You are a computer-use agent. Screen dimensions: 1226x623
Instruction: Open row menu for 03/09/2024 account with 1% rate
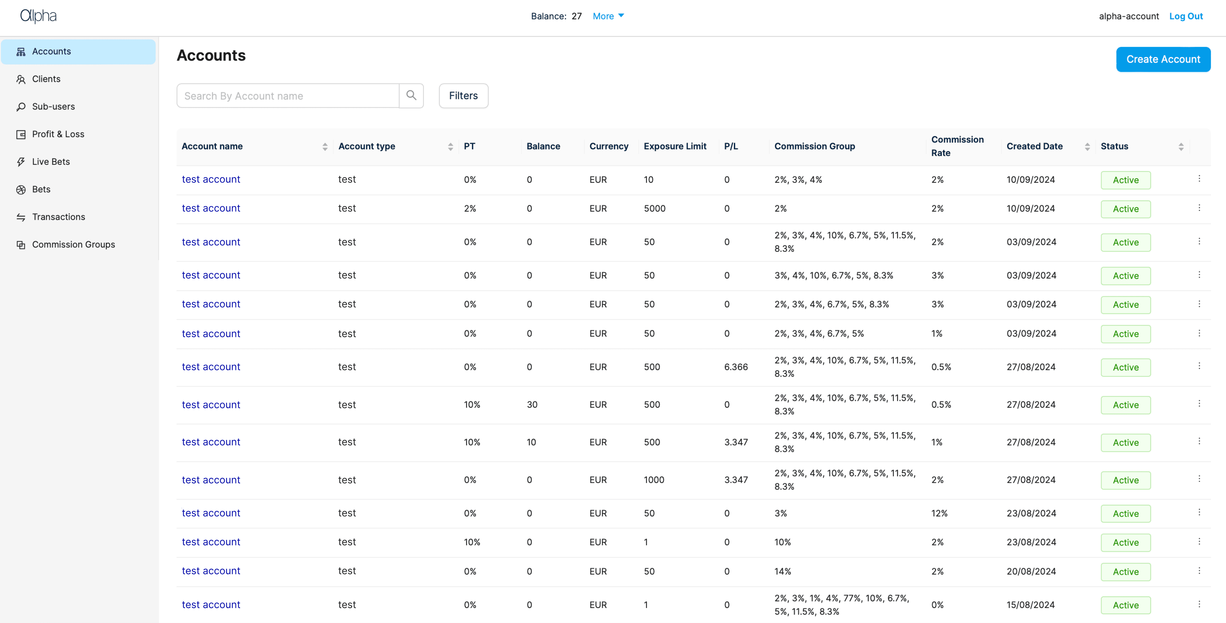click(x=1199, y=333)
